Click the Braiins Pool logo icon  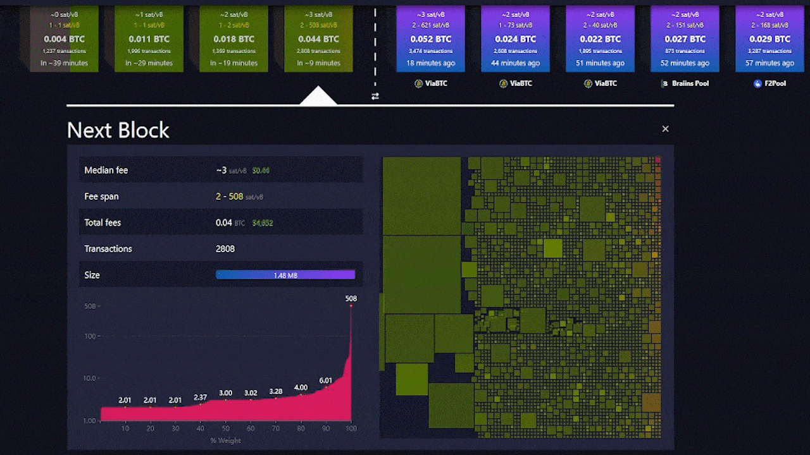pos(664,83)
